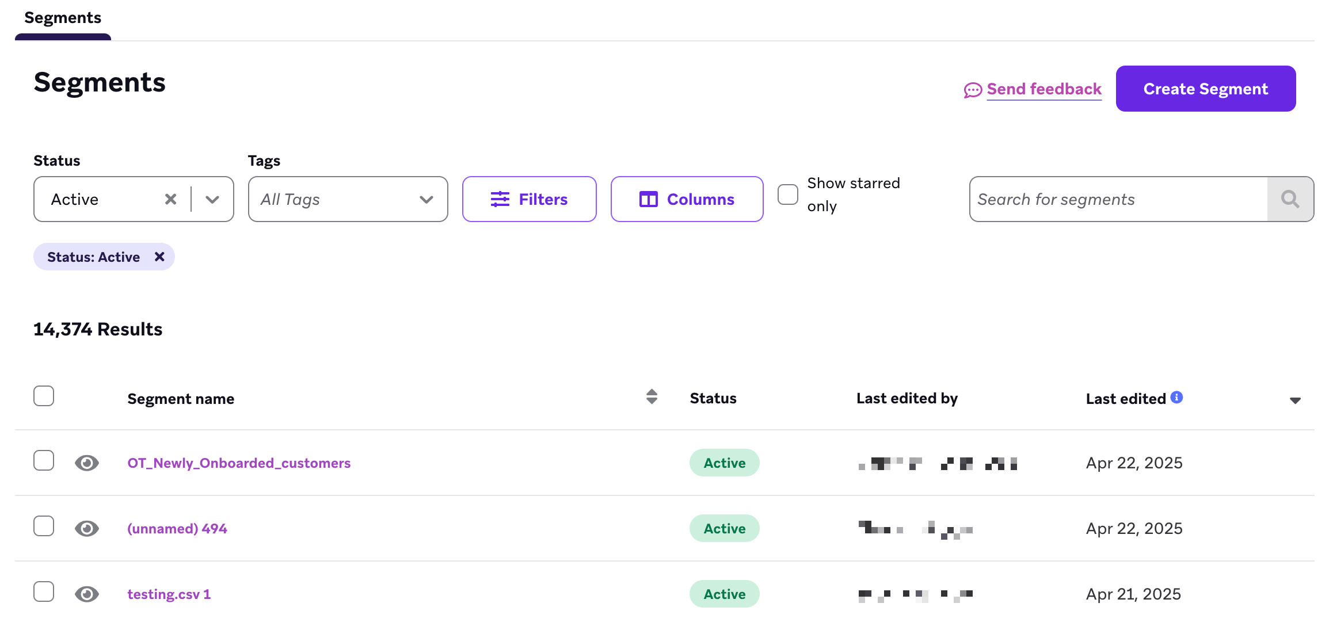The image size is (1333, 626).
Task: Tick the checkbox for testing.csv 1
Action: pos(44,591)
